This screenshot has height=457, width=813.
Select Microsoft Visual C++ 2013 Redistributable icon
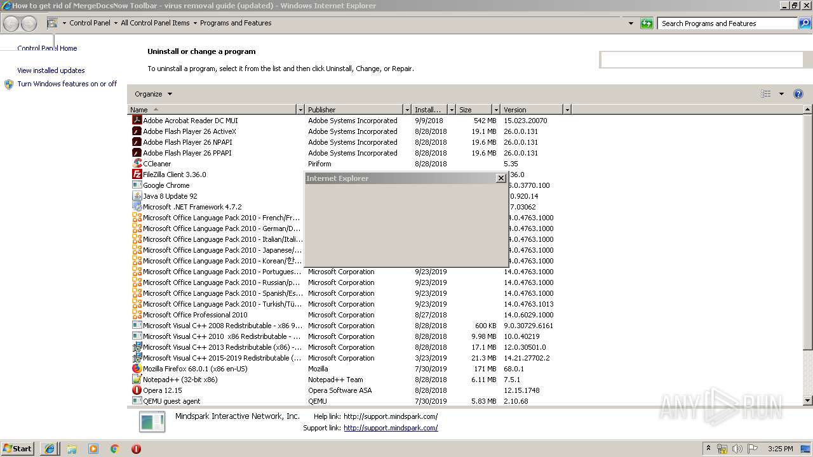137,347
